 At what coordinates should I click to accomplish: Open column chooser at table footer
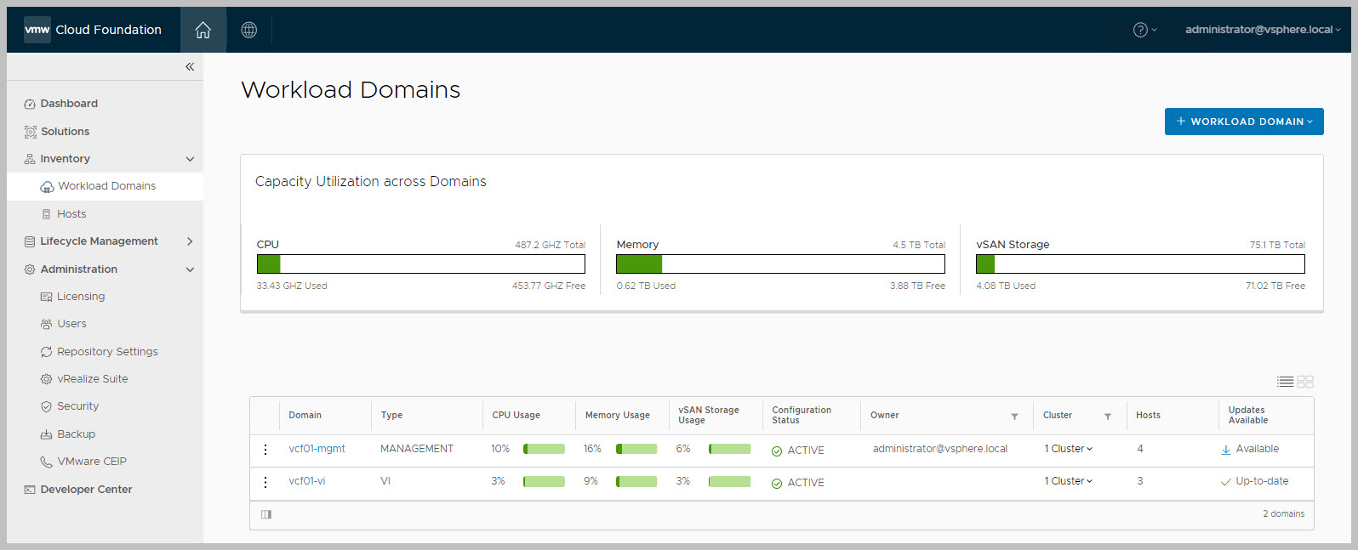[266, 514]
